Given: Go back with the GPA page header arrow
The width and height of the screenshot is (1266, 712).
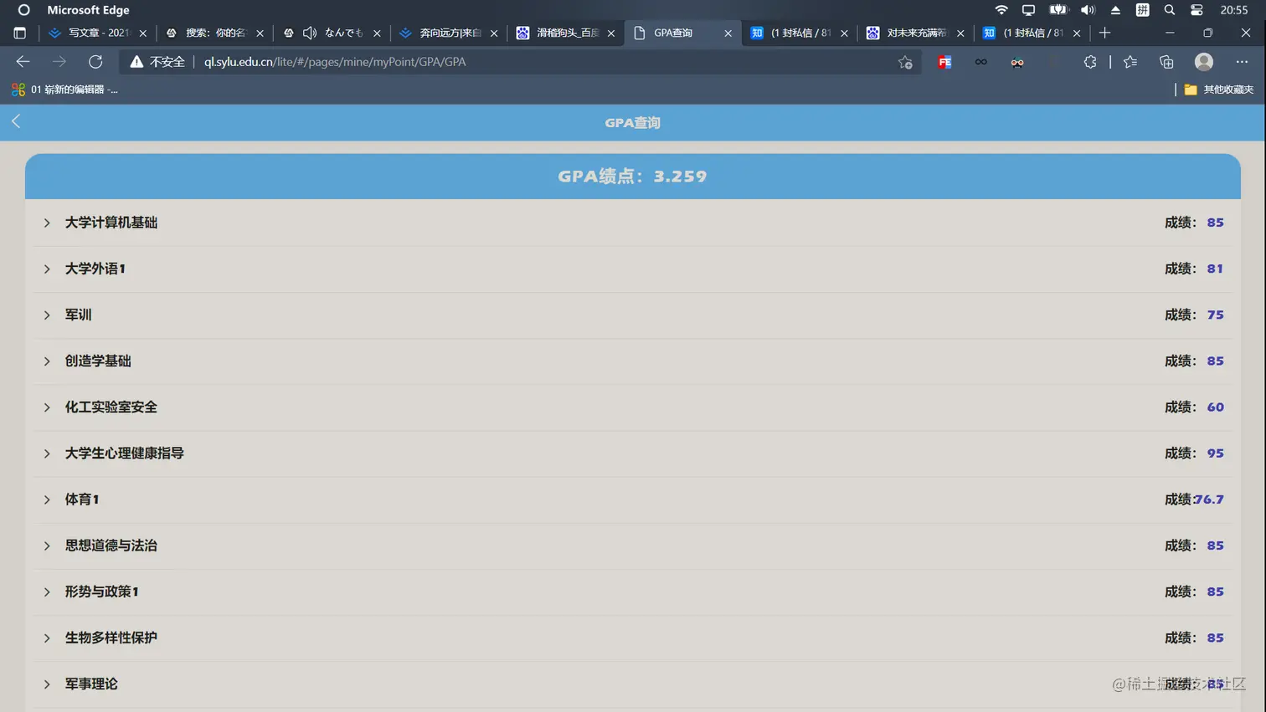Looking at the screenshot, I should coord(16,122).
